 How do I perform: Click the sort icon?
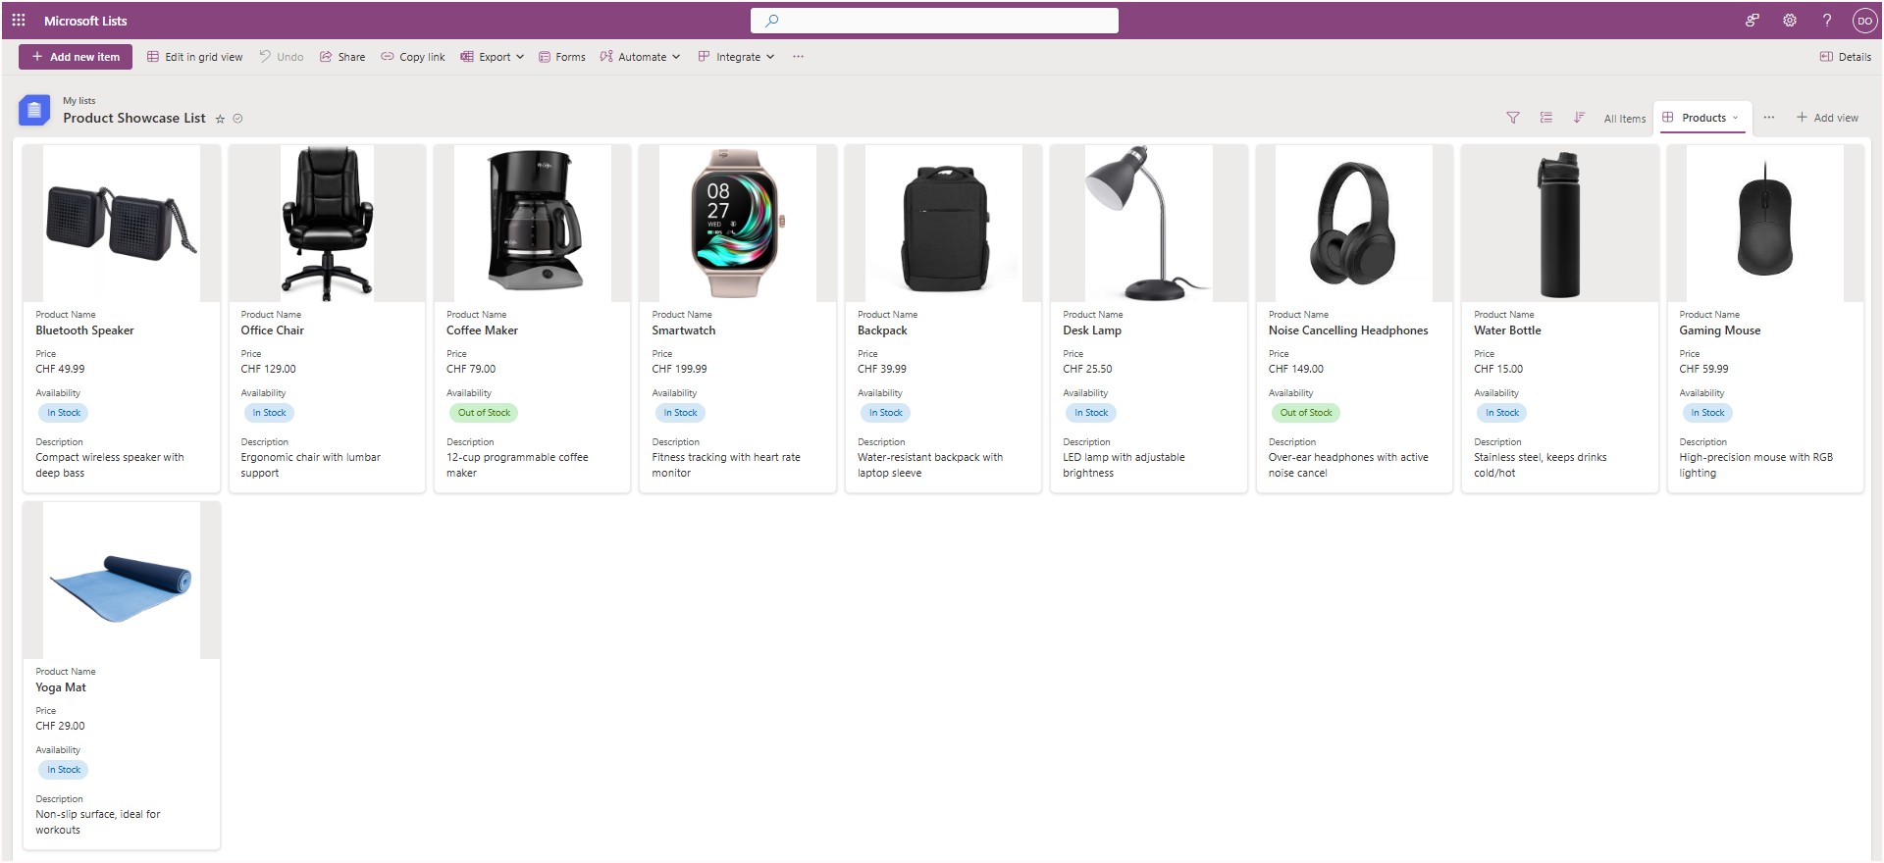(x=1579, y=118)
